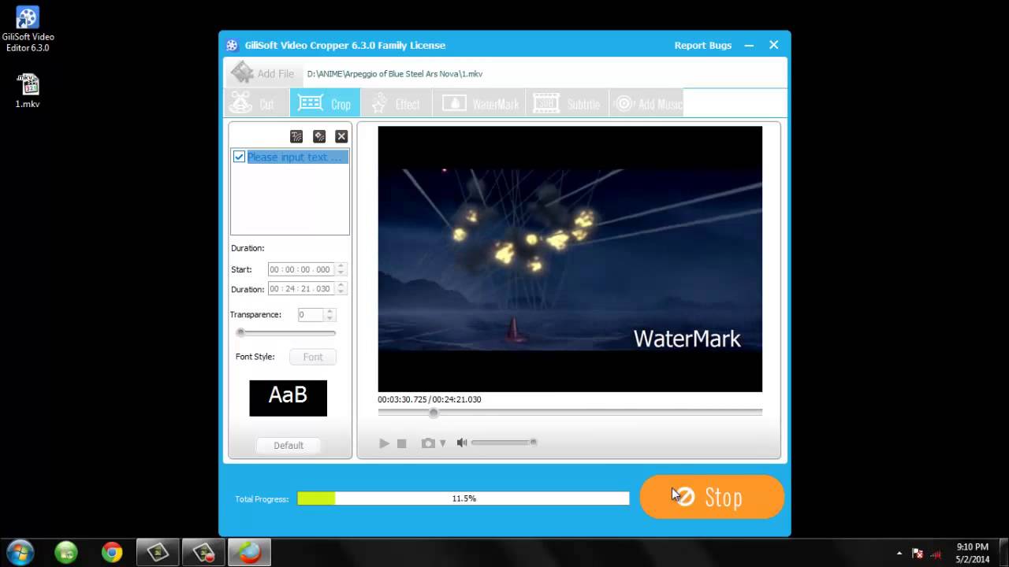Stop the video preview playback

(402, 443)
